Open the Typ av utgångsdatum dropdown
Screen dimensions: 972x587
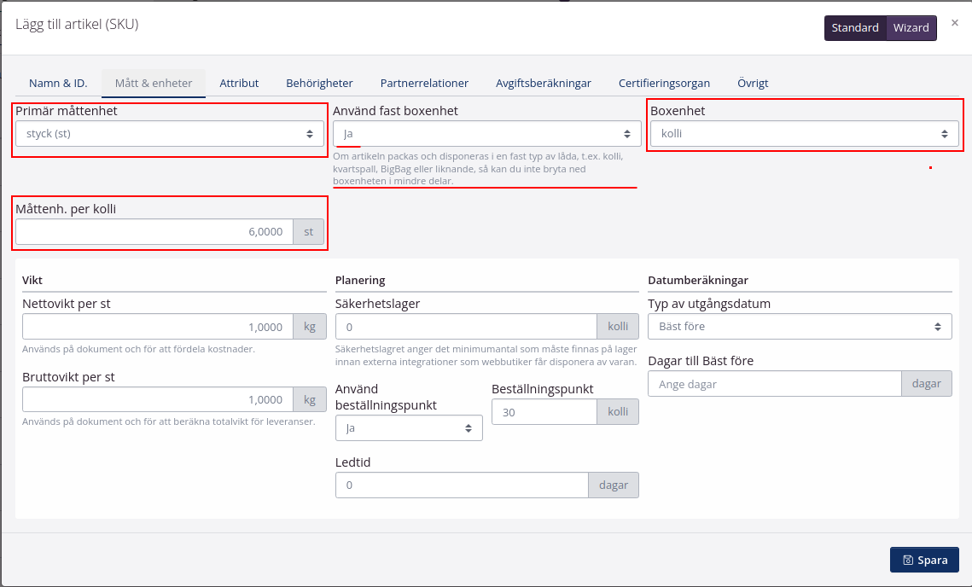(800, 327)
